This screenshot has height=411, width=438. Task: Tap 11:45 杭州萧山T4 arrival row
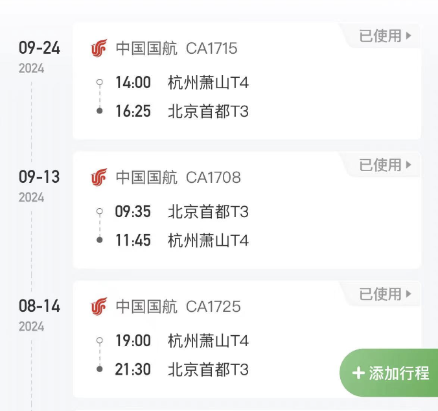[x=181, y=241]
